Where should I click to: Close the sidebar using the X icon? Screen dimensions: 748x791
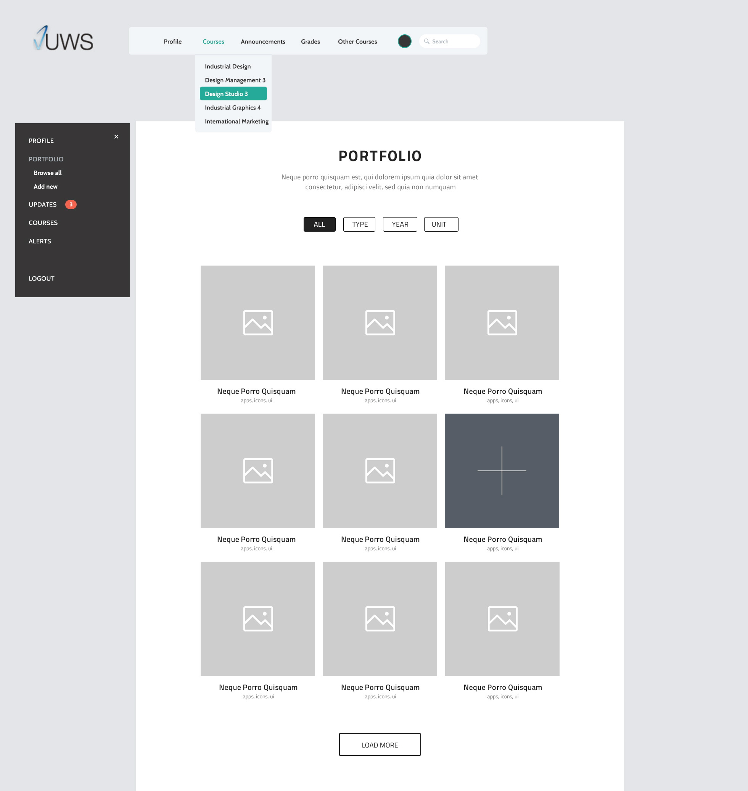click(x=116, y=137)
